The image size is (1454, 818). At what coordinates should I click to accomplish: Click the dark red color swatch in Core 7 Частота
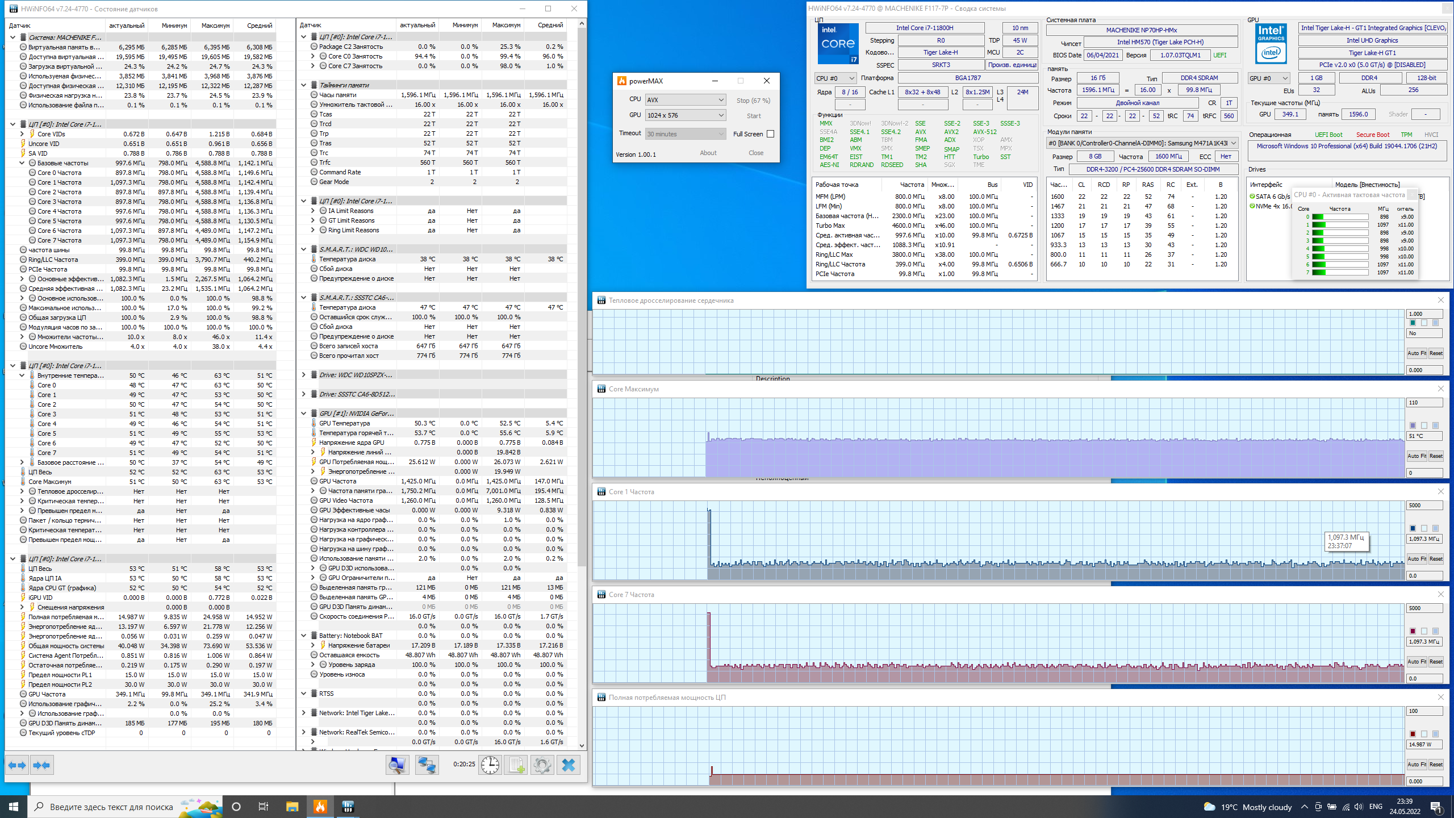click(1413, 631)
